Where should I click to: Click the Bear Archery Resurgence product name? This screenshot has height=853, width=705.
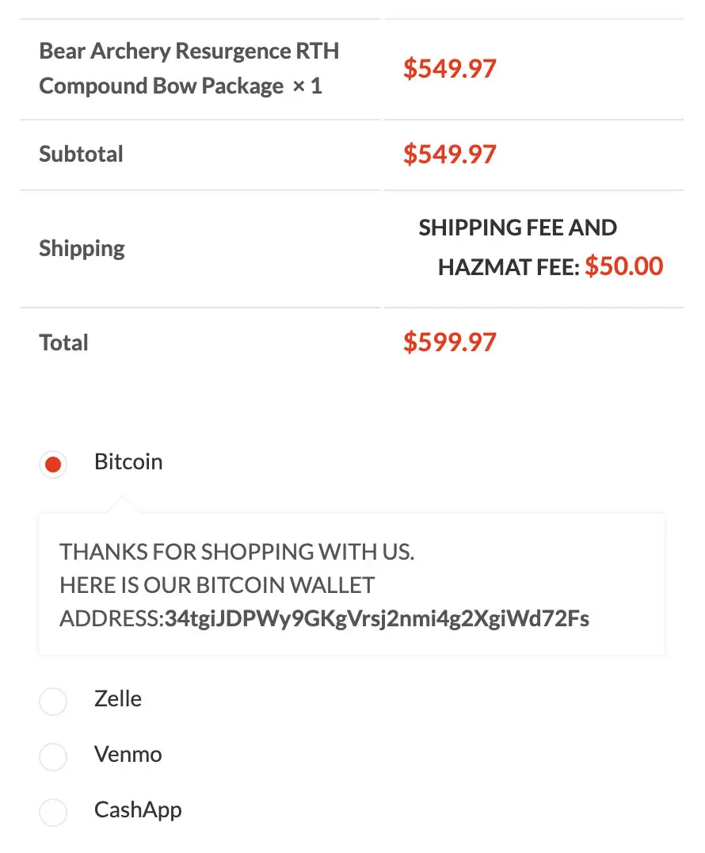pos(189,68)
